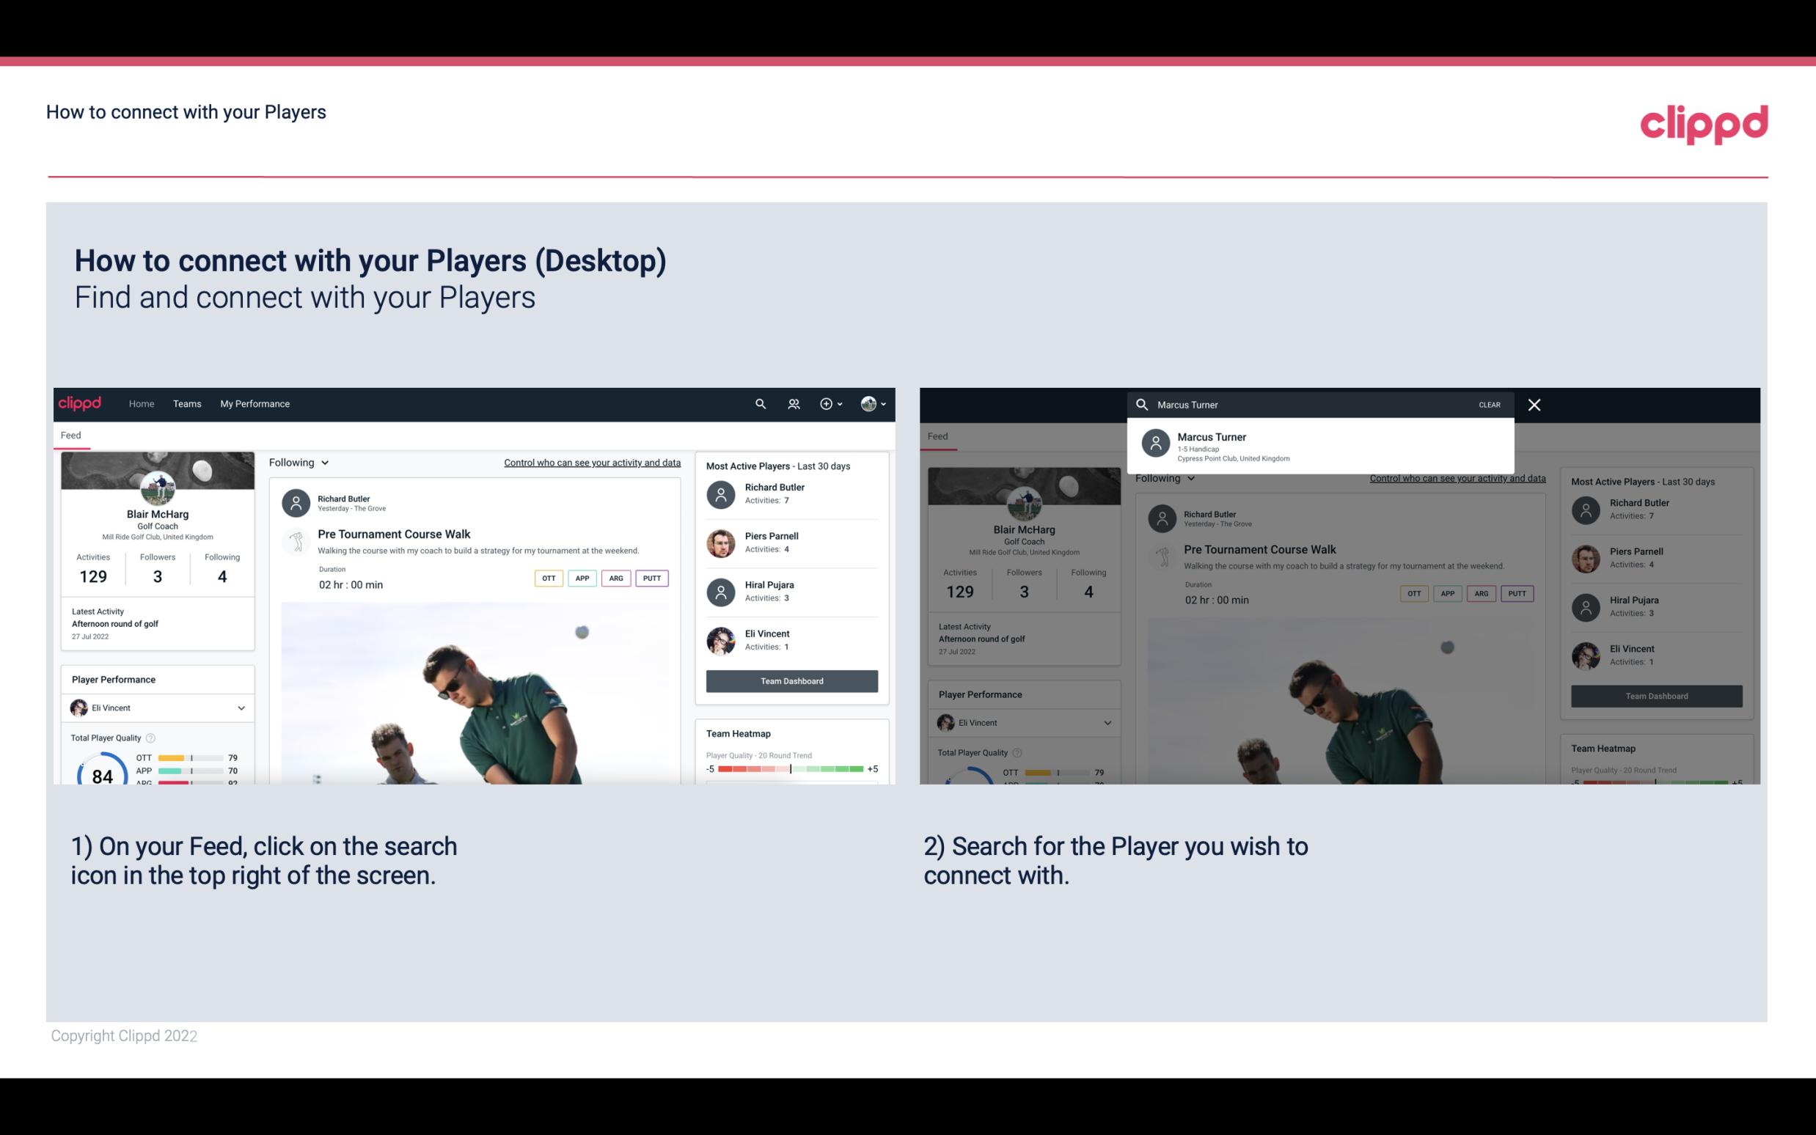Click the Team Dashboard button
Image resolution: width=1816 pixels, height=1135 pixels.
click(791, 680)
